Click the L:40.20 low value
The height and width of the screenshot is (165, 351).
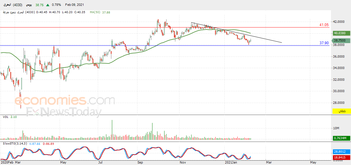(x=67, y=12)
